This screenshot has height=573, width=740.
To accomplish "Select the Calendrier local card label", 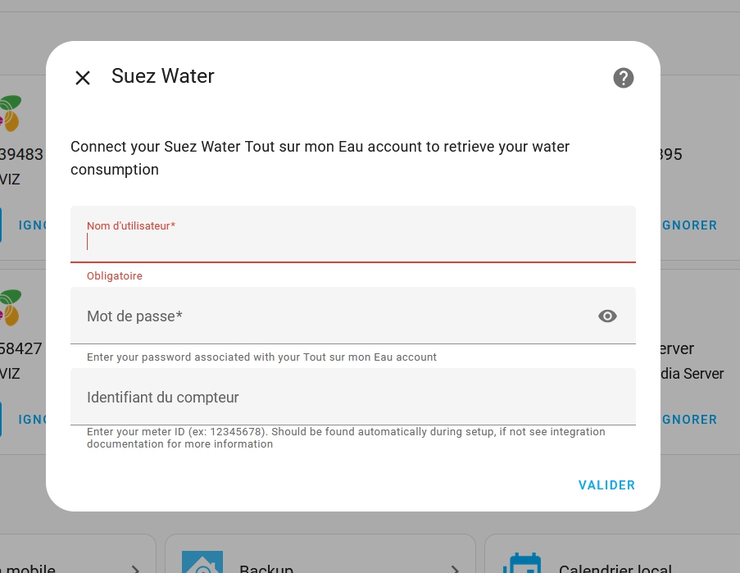I will [x=615, y=568].
